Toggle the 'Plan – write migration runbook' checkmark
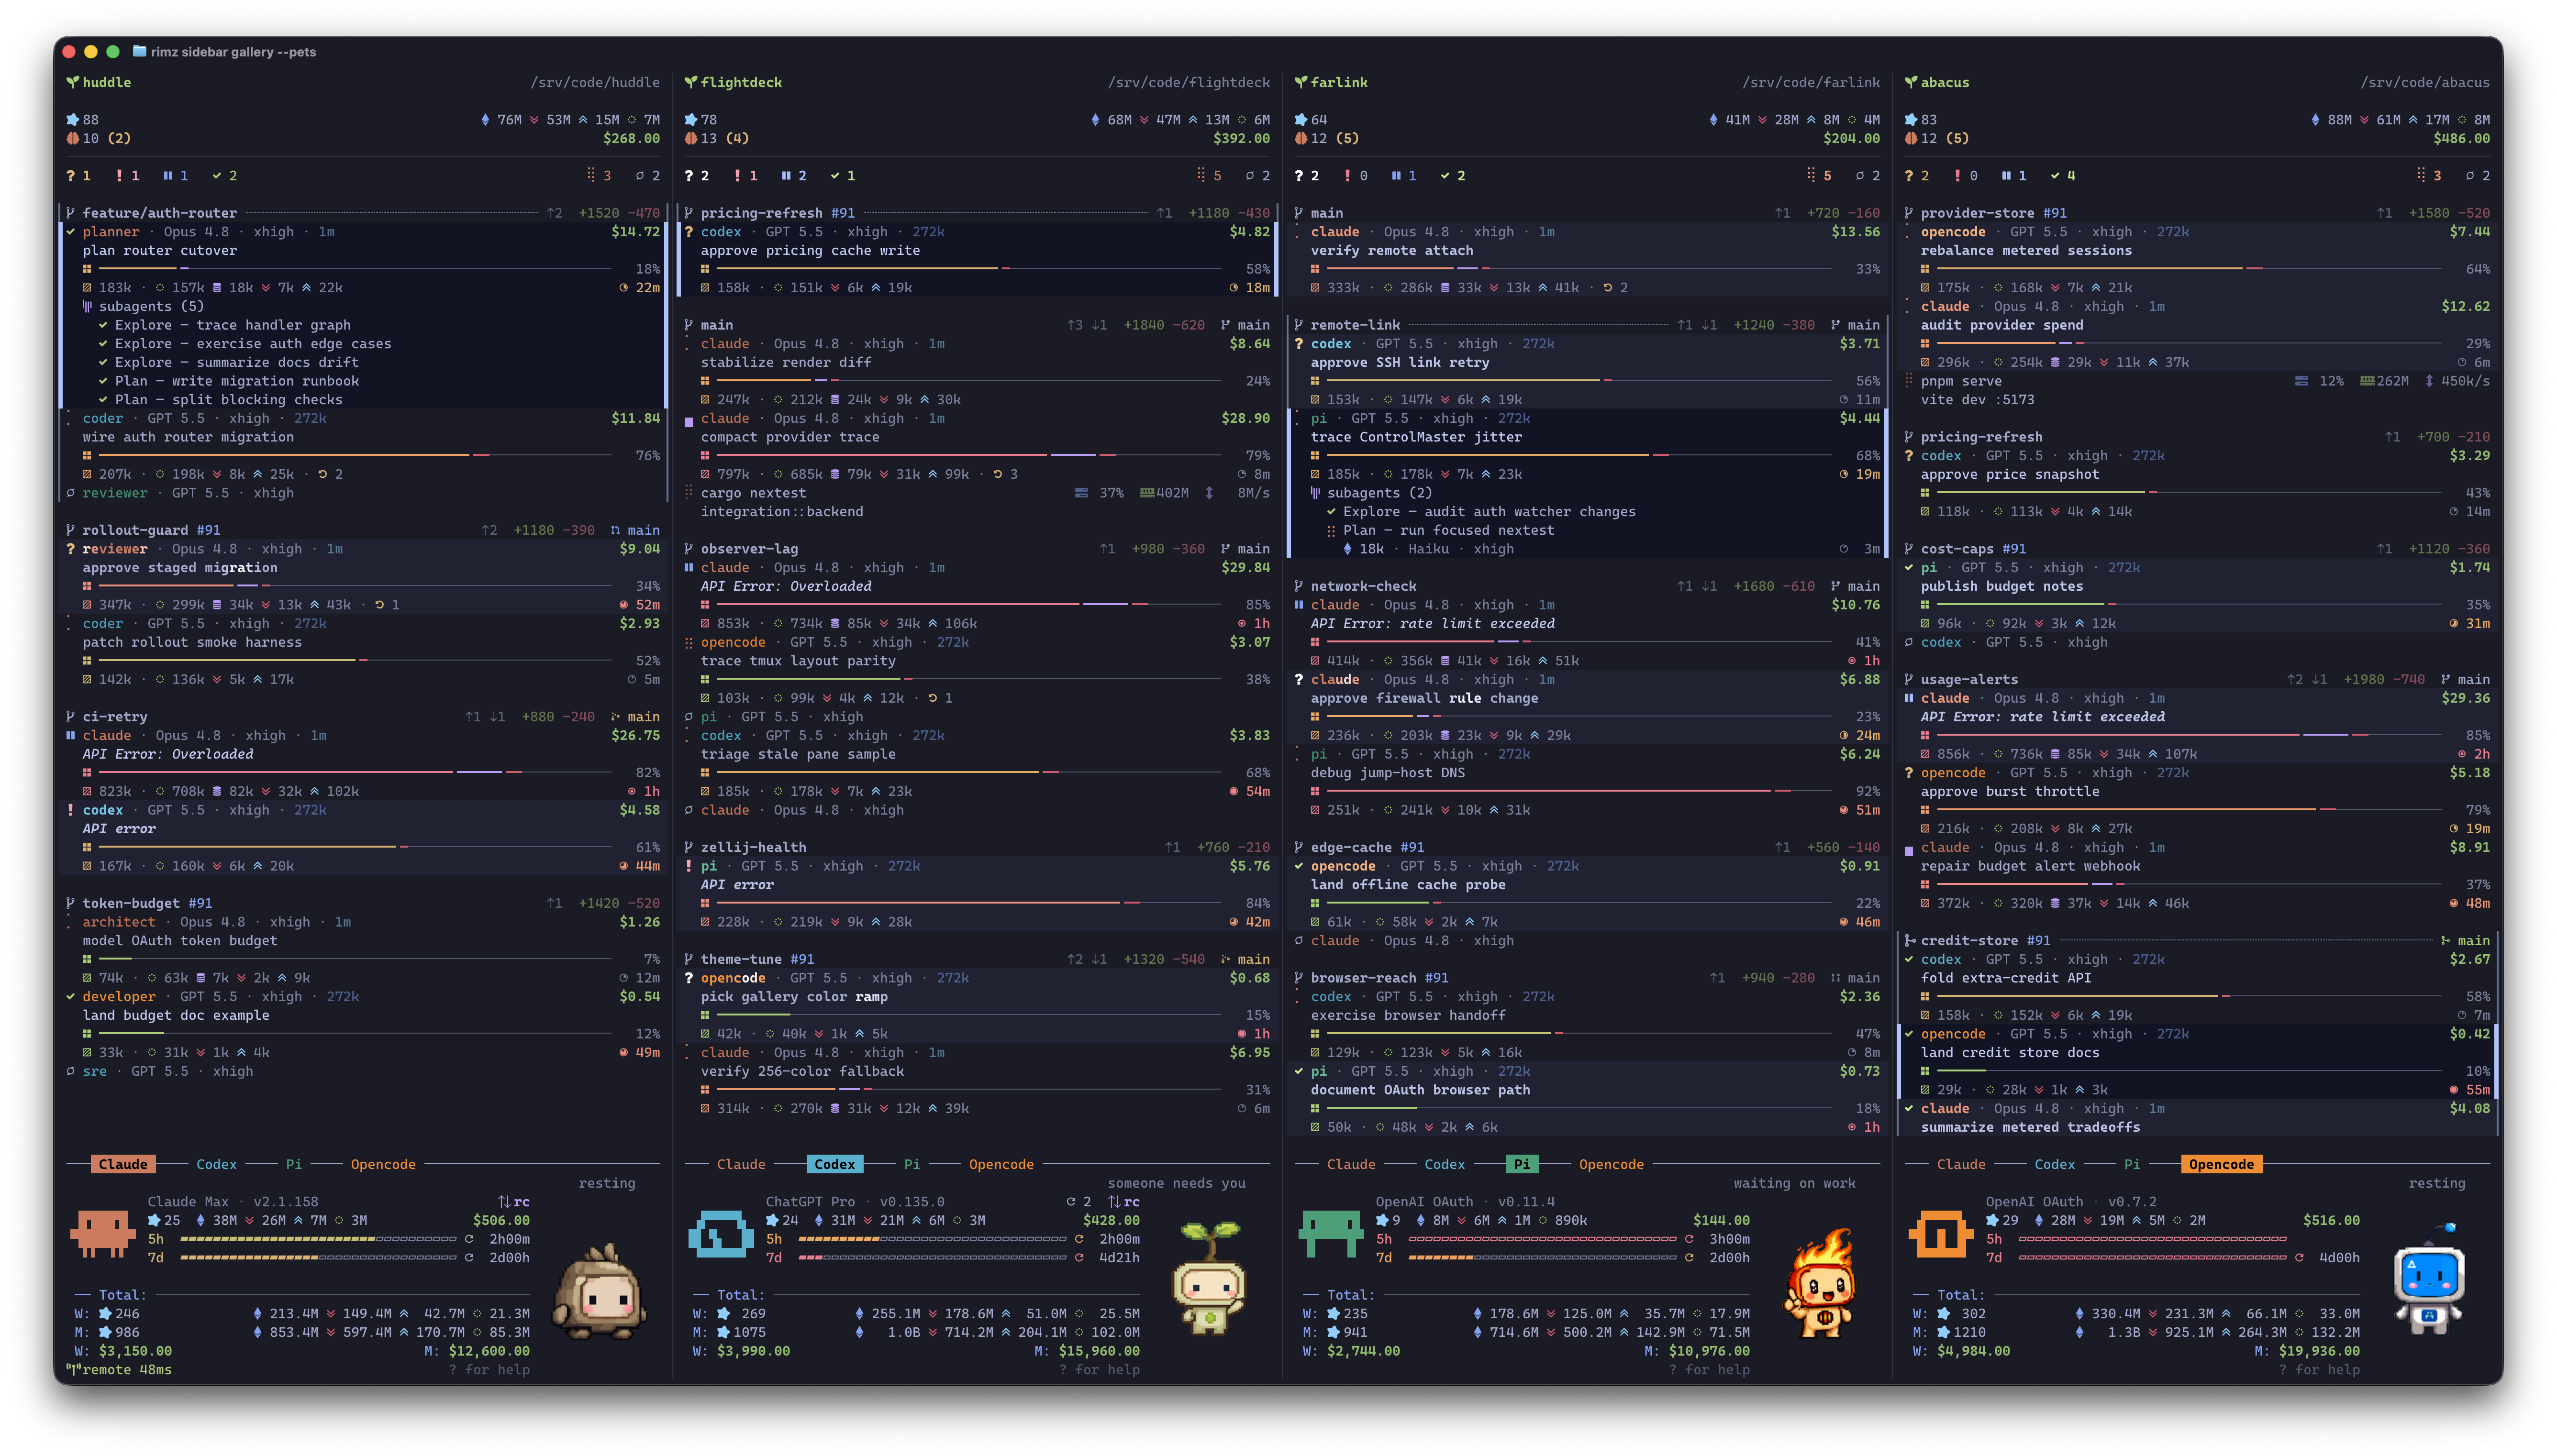 tap(104, 381)
